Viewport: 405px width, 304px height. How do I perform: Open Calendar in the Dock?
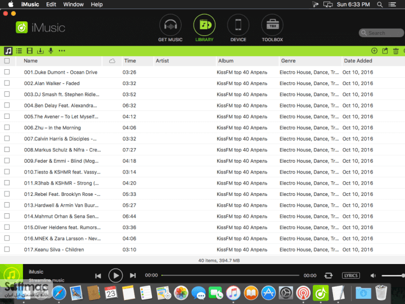click(x=111, y=293)
